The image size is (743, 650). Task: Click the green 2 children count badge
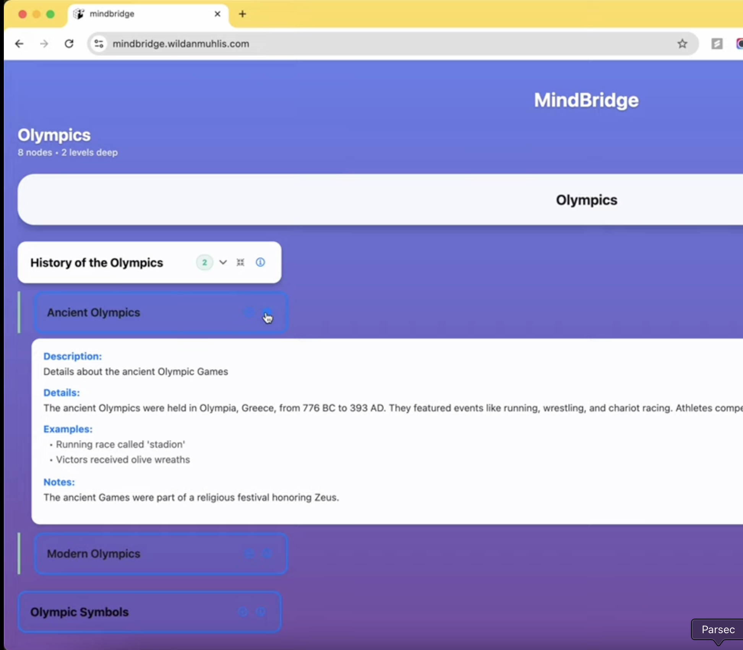[204, 262]
